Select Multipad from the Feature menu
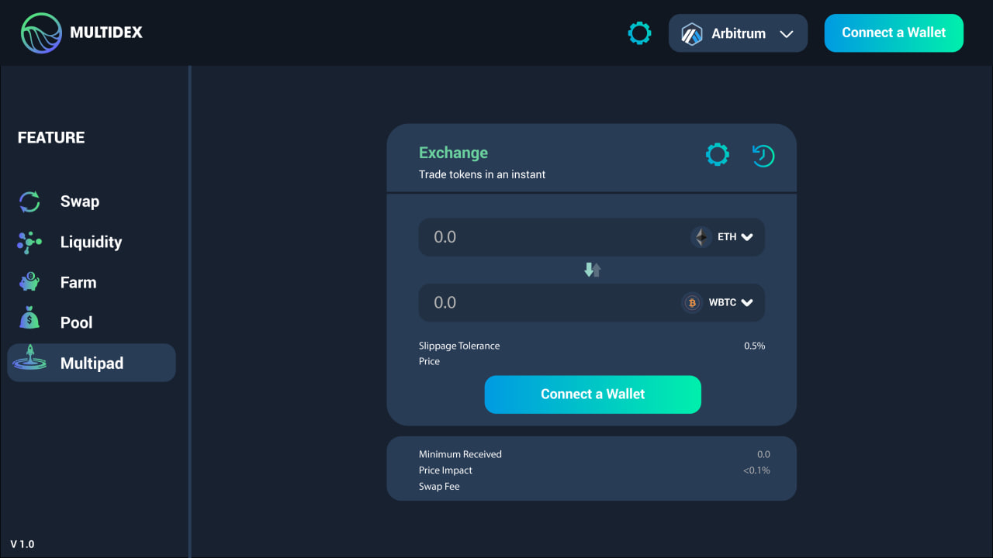The height and width of the screenshot is (558, 993). click(x=90, y=362)
